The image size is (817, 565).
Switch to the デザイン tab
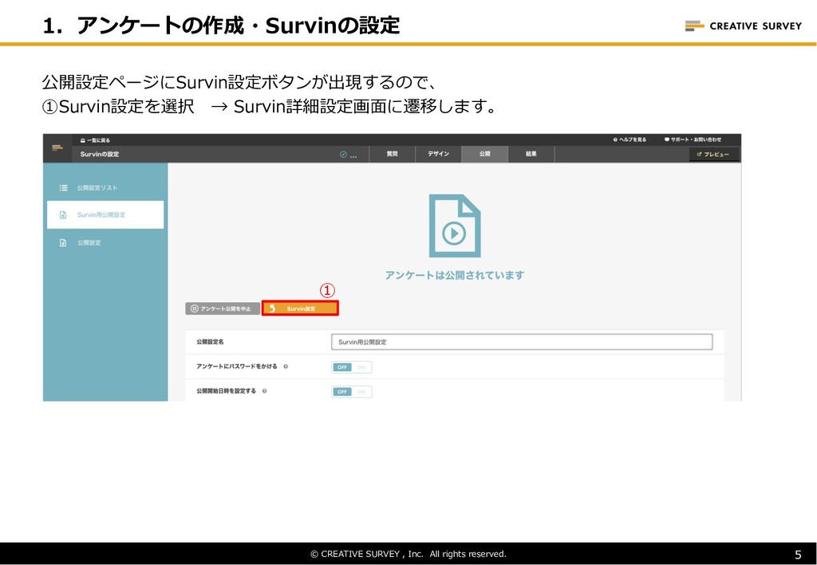pos(438,154)
